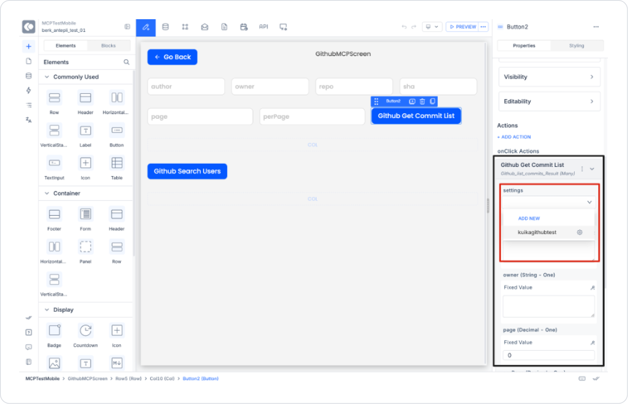Viewport: 628px width, 404px height.
Task: Select the Label element
Action: (x=86, y=135)
